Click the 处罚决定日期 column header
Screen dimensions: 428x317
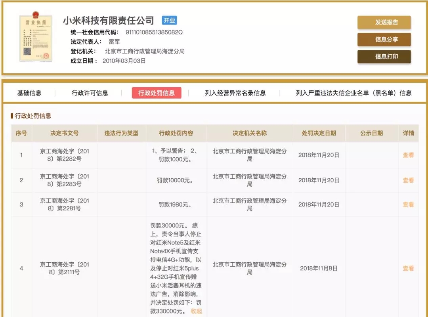[319, 133]
